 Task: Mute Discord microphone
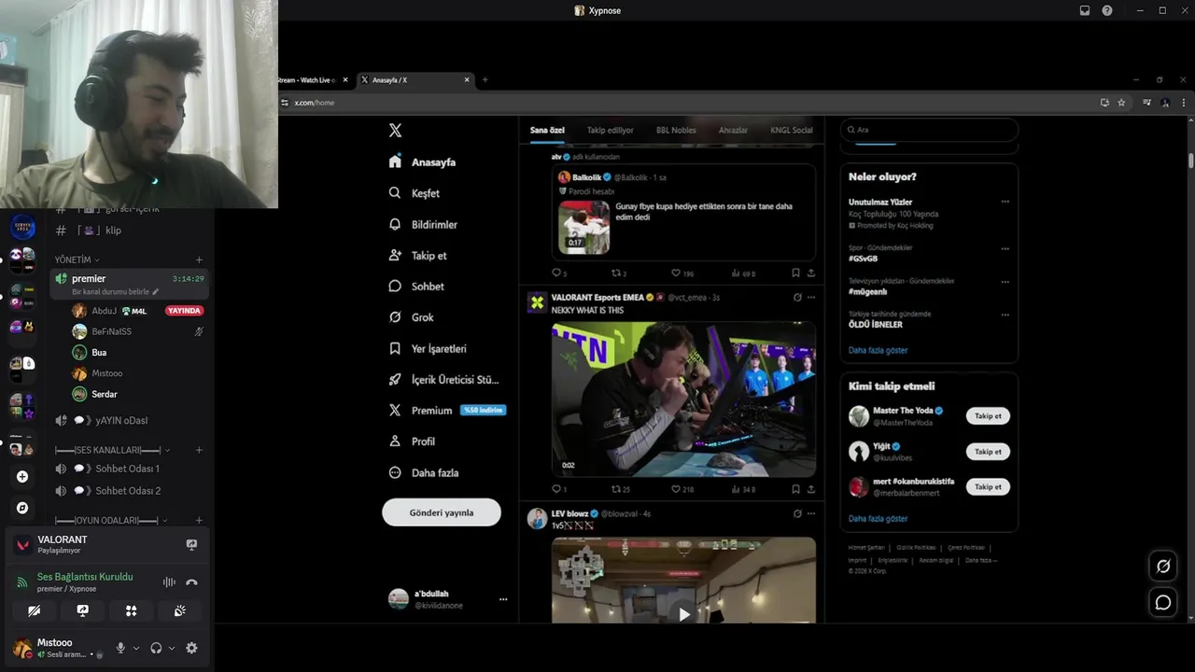pos(120,648)
